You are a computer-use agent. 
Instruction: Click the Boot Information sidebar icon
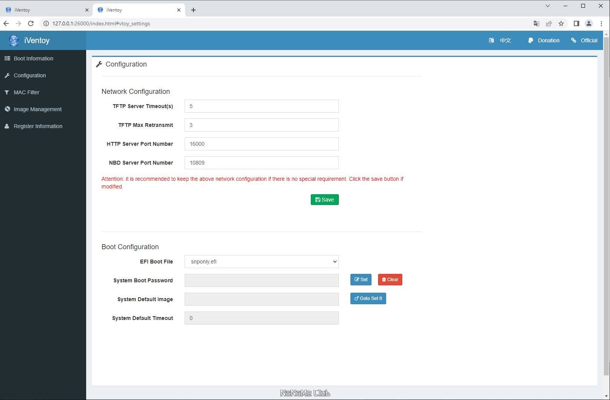coord(7,58)
